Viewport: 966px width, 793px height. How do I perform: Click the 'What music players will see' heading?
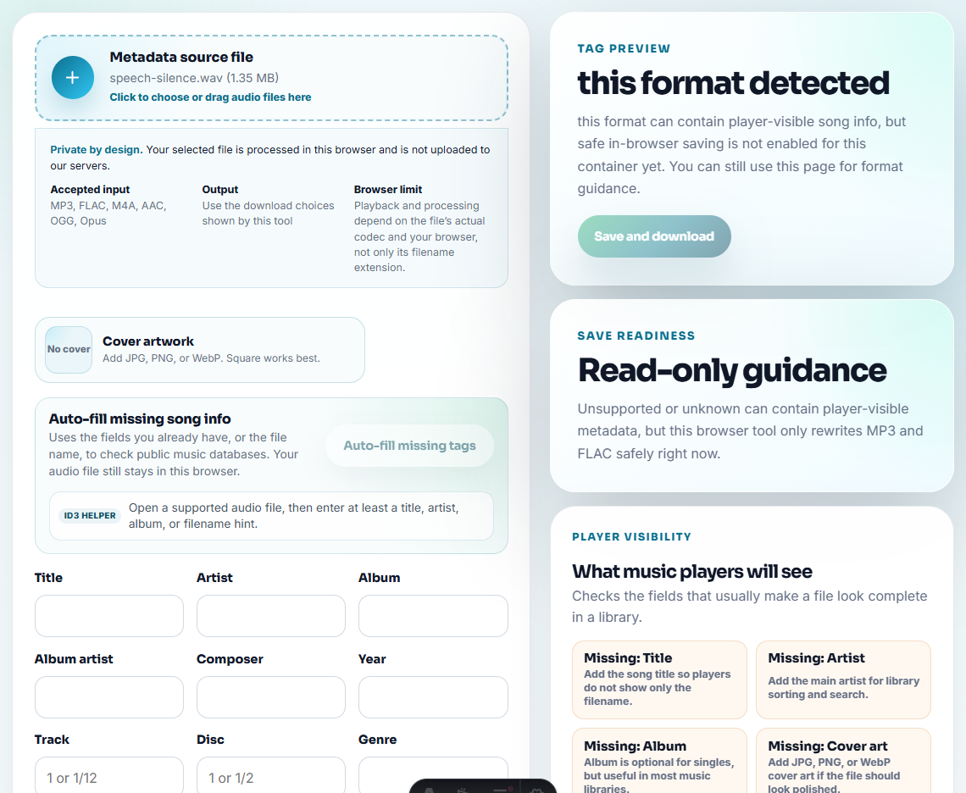[x=691, y=572]
